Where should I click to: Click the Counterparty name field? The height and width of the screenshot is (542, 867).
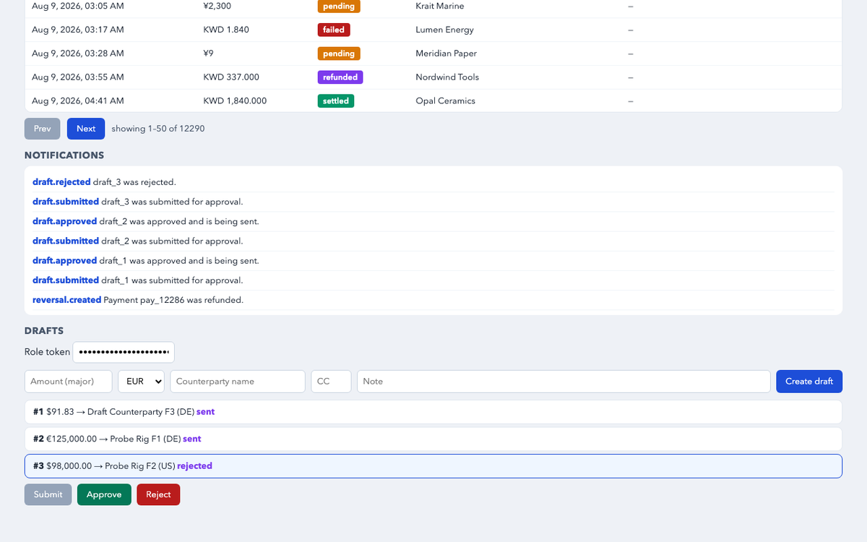[x=238, y=382]
